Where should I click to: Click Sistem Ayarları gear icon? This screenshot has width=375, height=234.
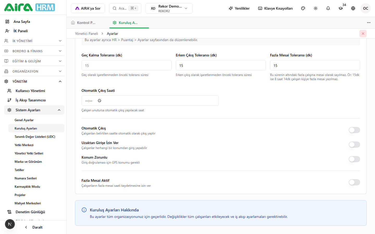[x=9, y=110]
